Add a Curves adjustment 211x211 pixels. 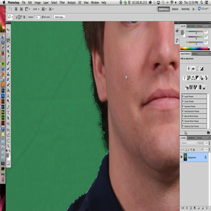197,69
